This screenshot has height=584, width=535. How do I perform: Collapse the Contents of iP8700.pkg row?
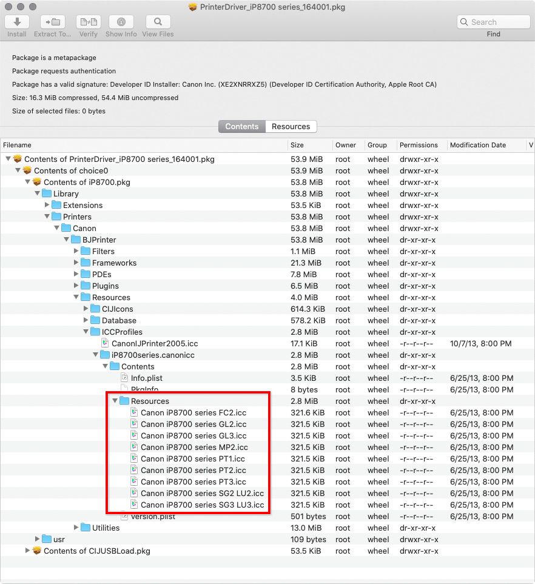[27, 182]
